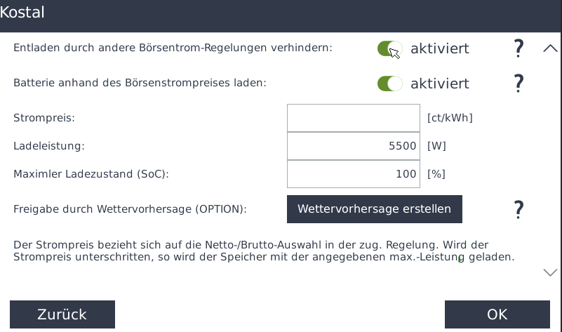This screenshot has height=332, width=562.
Task: Toggle Batterie anhand des Börsenstrompreises laden
Action: (389, 84)
